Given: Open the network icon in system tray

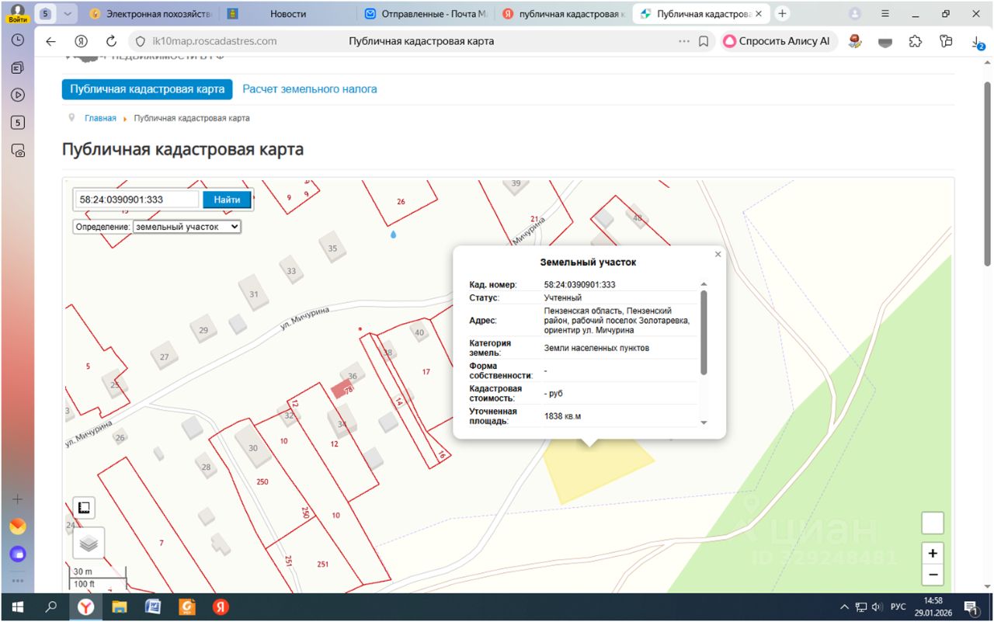Looking at the screenshot, I should click(861, 606).
